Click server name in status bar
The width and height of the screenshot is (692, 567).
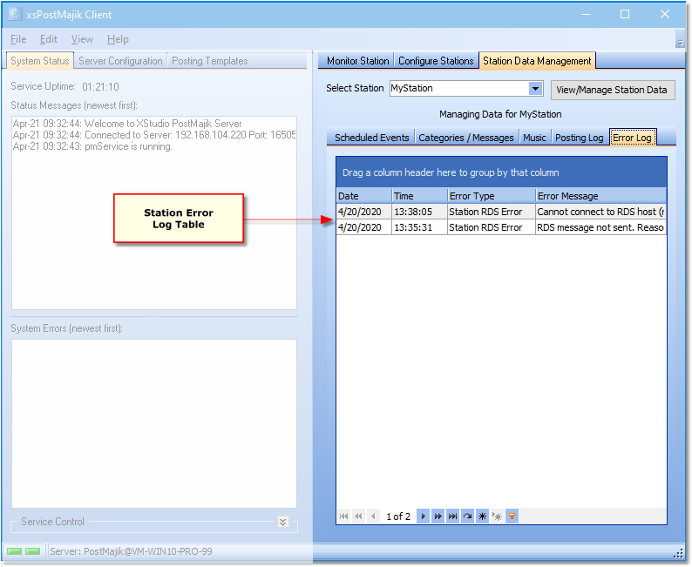[x=131, y=551]
